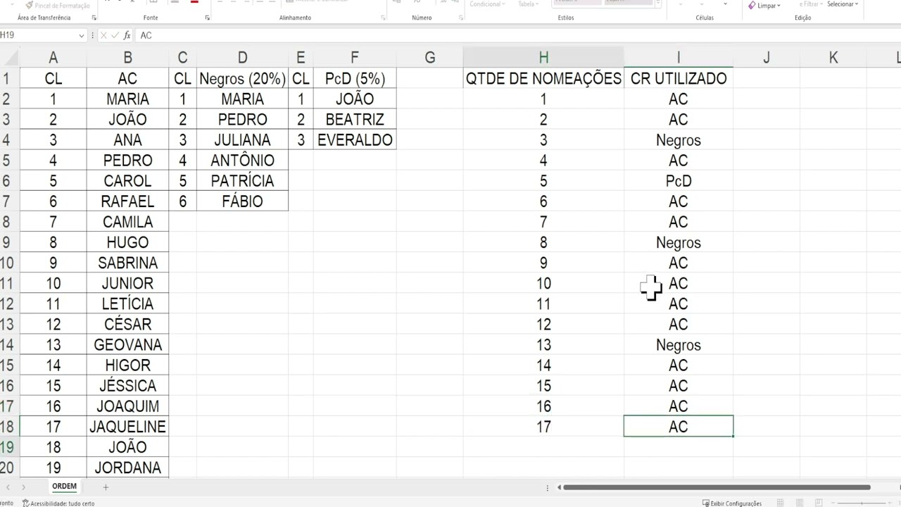Select the cell containing JAQUELINE

[x=127, y=427]
